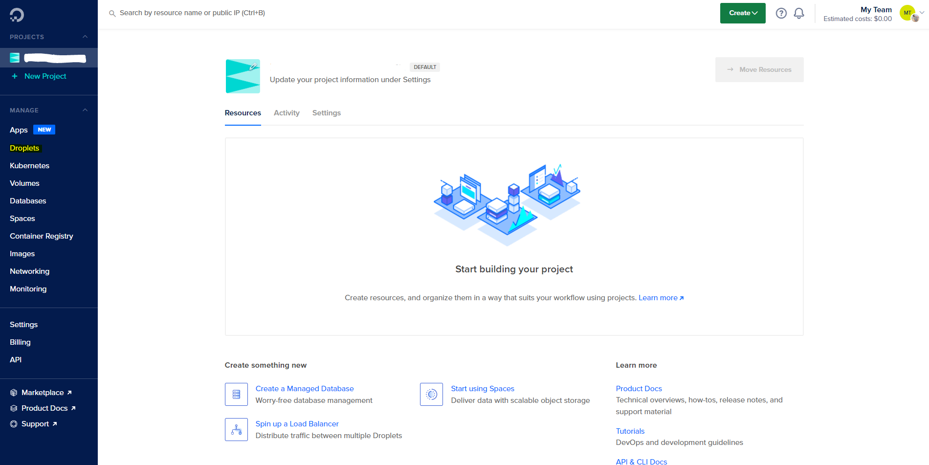Check notifications via the bell icon

click(x=799, y=13)
